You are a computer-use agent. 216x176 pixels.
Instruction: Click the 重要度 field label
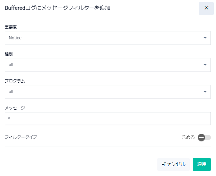(11, 27)
